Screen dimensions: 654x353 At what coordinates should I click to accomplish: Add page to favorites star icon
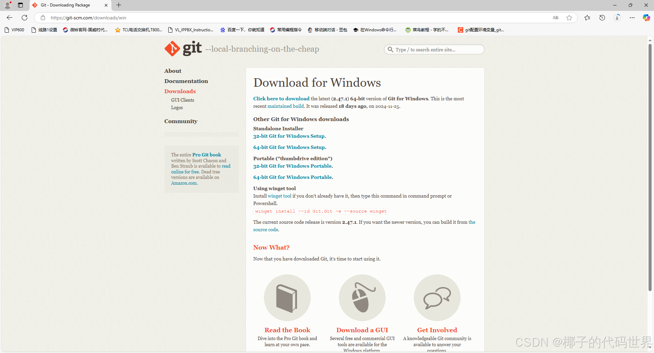point(569,18)
